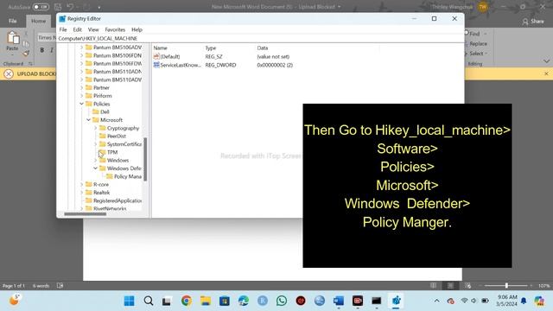553x311 pixels.
Task: Launch Google Chrome from the taskbar
Action: point(187,301)
